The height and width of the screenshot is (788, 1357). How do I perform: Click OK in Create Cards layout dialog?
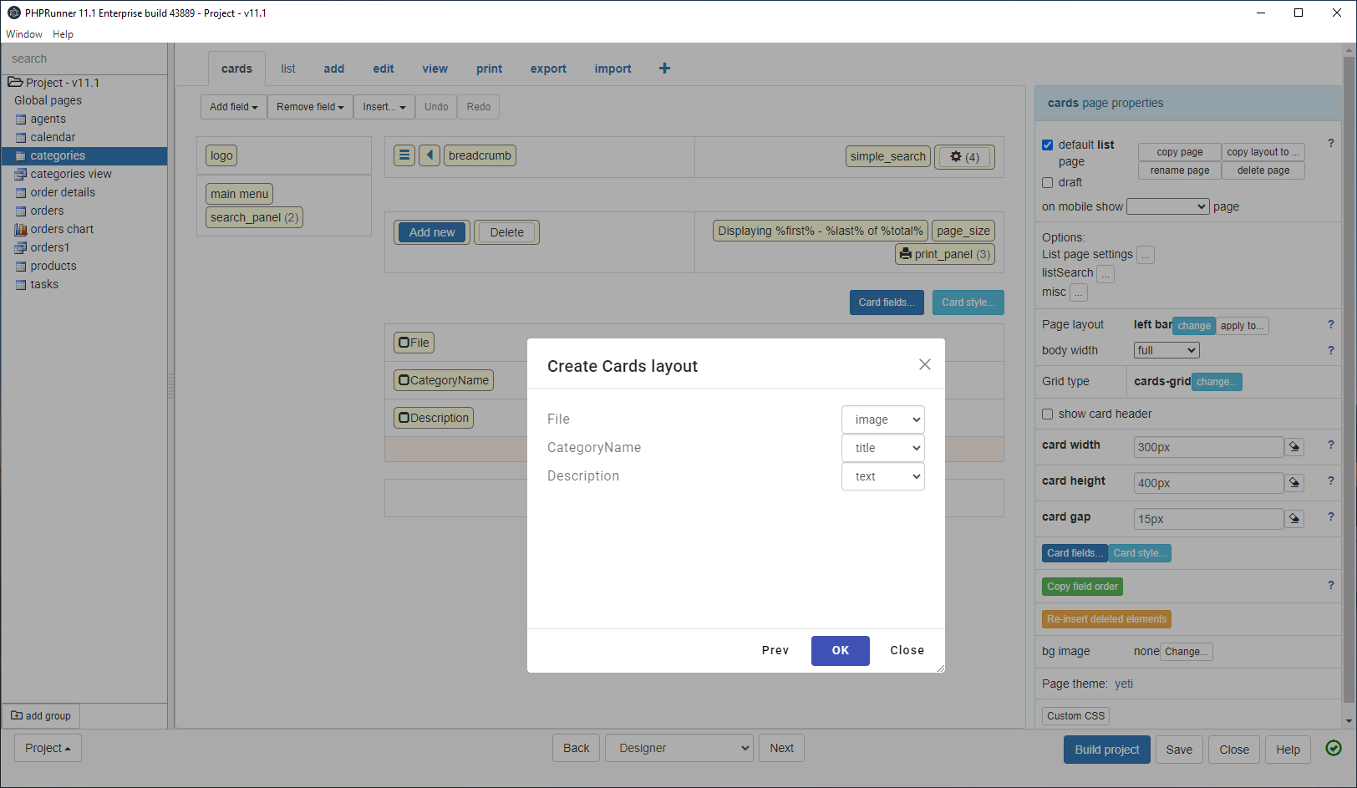click(x=840, y=651)
